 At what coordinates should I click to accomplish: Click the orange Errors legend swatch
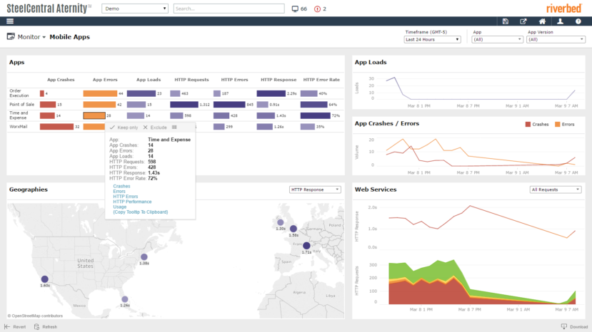[557, 125]
